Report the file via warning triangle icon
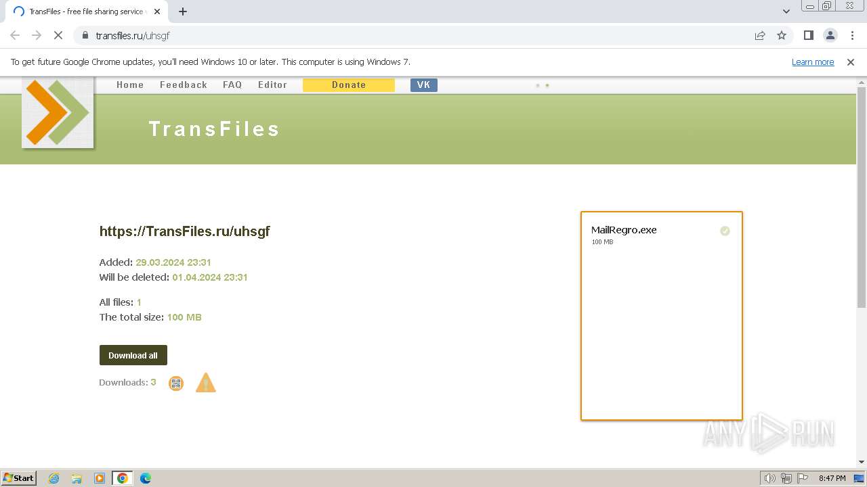This screenshot has width=867, height=487. click(206, 383)
